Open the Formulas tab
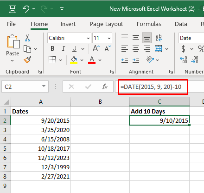Viewport: 204px width, 193px height. point(149,24)
